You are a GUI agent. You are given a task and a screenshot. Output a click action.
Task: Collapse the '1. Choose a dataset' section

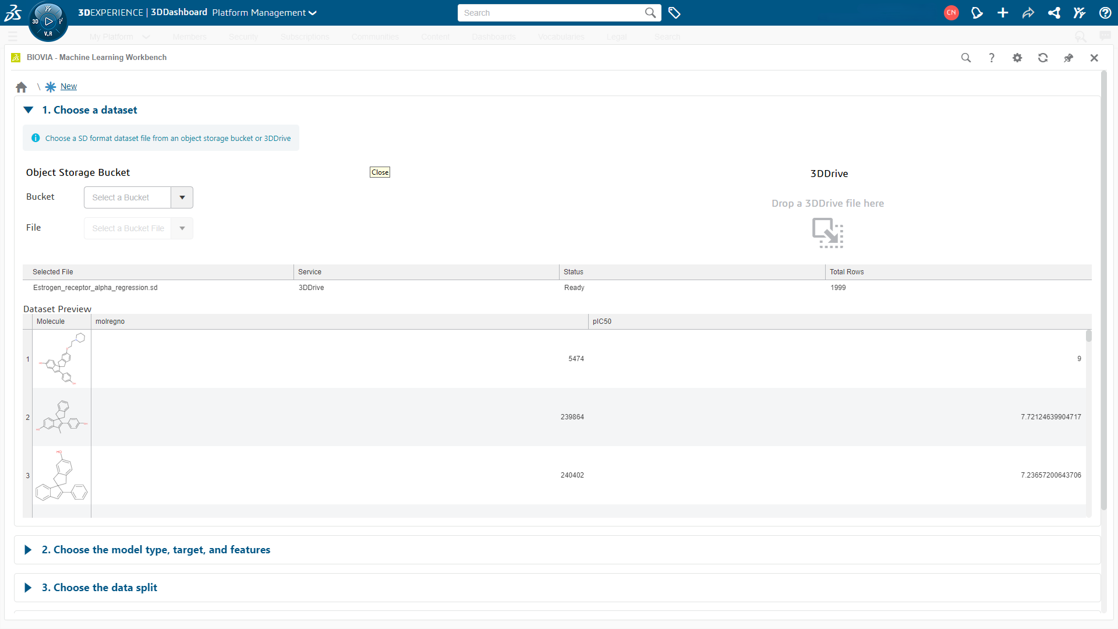[x=28, y=109]
